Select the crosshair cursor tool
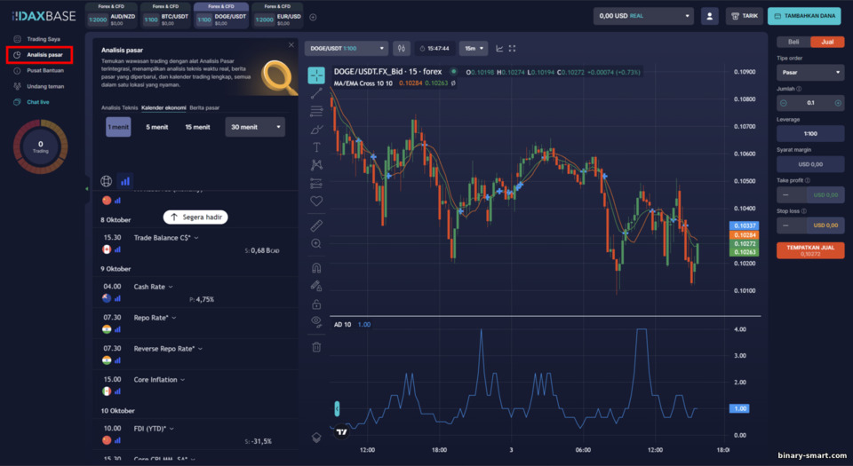 (x=316, y=75)
